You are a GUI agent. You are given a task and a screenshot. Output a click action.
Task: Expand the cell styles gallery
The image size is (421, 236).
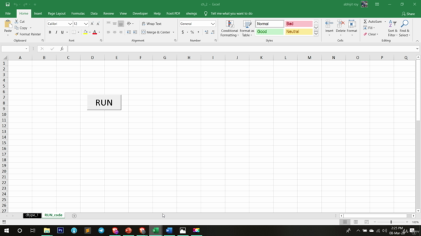[316, 33]
